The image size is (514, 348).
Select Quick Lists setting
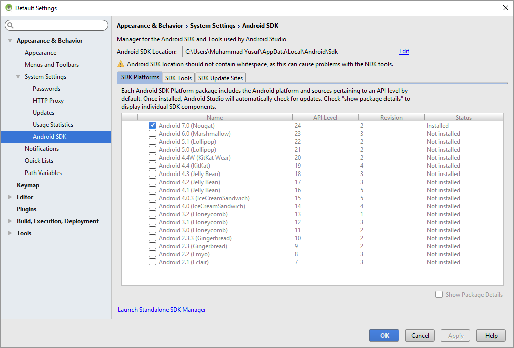click(39, 161)
